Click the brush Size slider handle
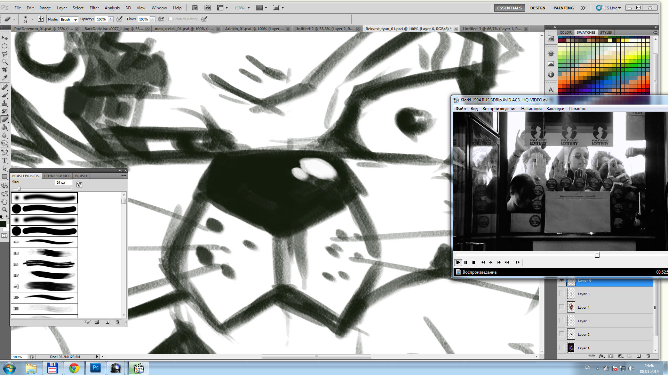The width and height of the screenshot is (668, 375). click(x=19, y=189)
